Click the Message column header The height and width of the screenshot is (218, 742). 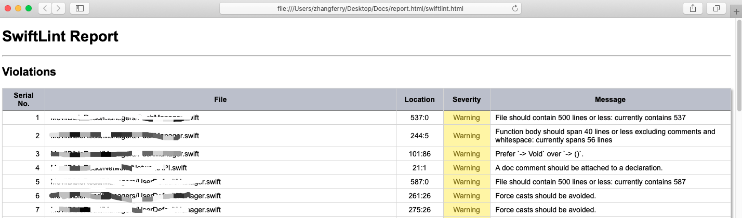(x=610, y=99)
